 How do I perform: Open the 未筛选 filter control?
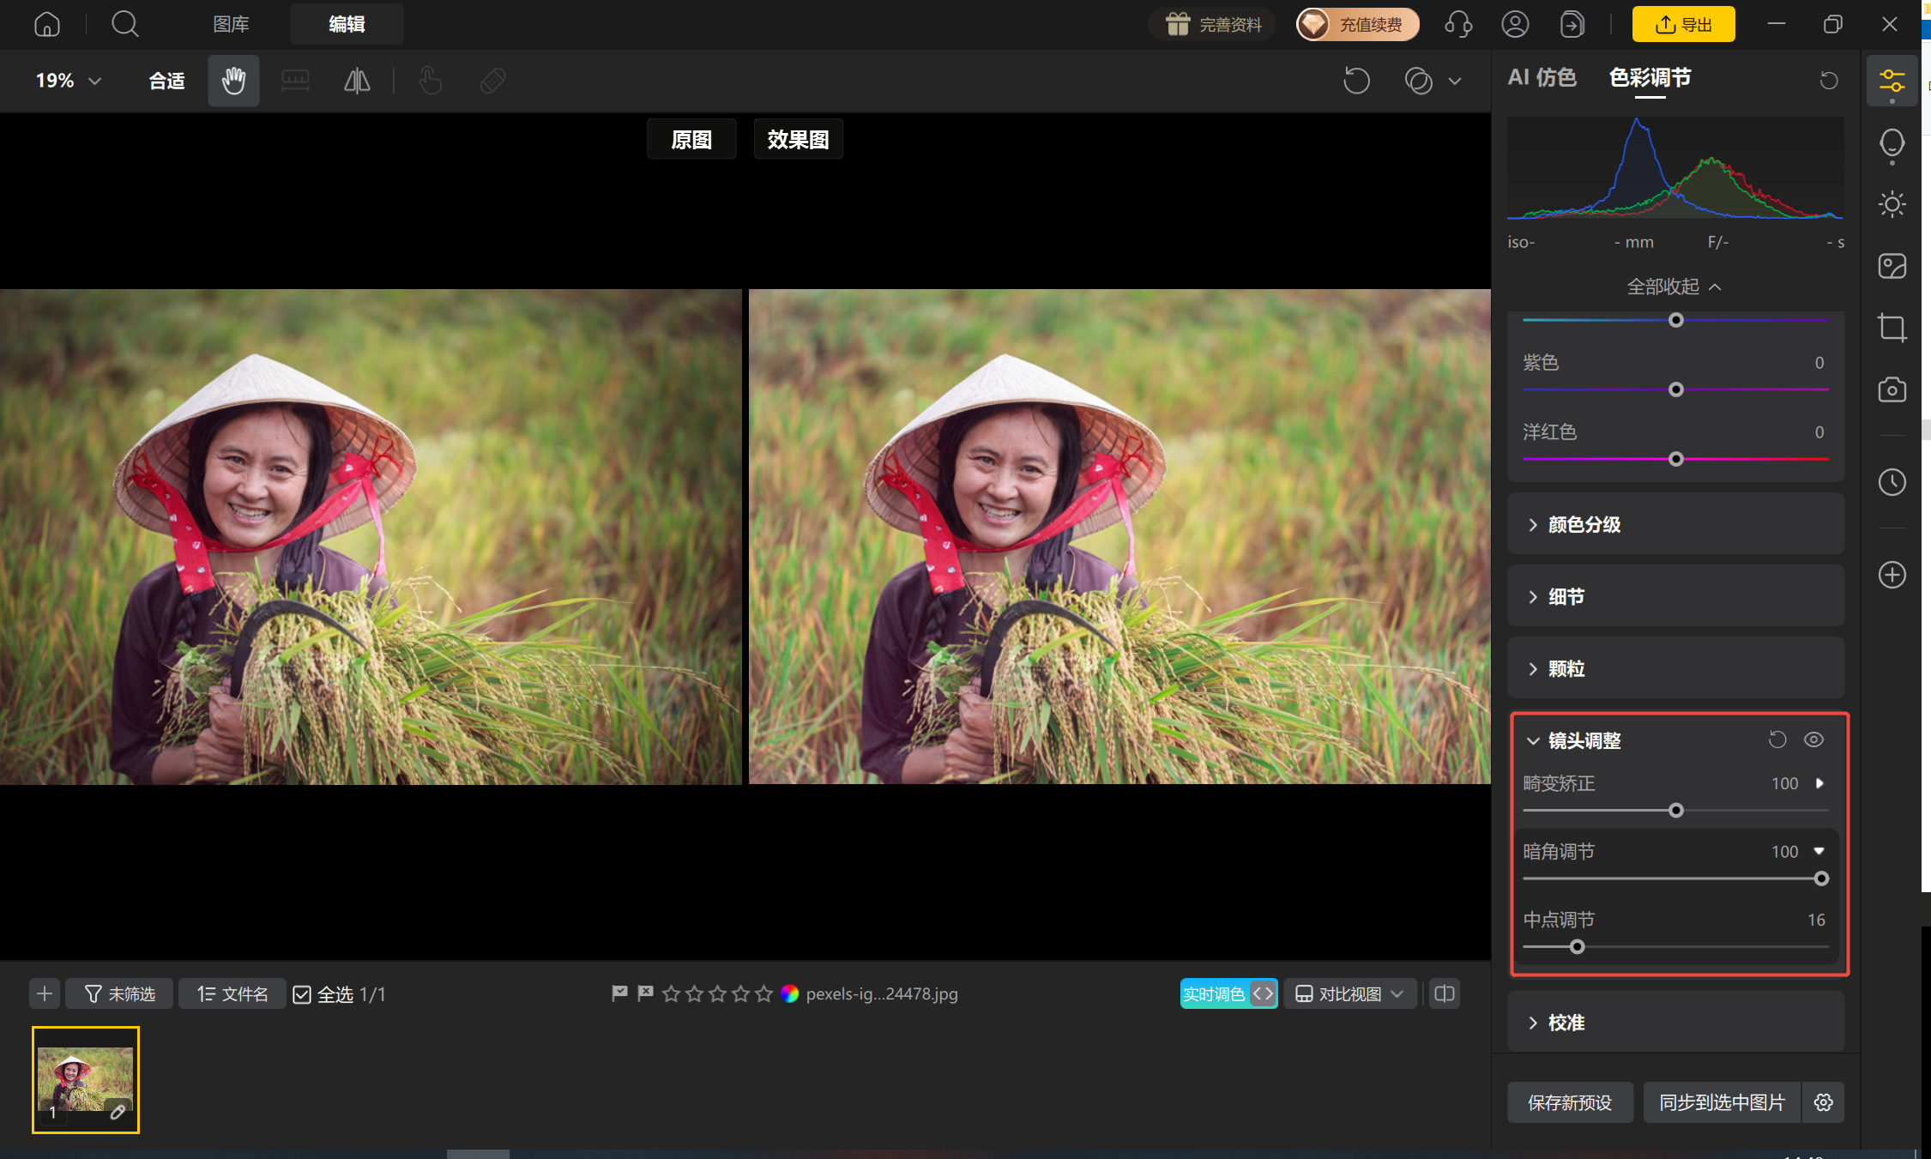119,993
